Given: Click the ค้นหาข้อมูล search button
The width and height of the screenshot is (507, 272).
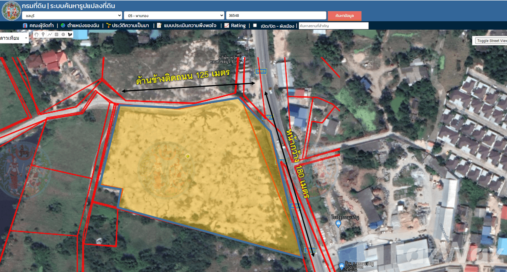Looking at the screenshot, I should point(344,16).
